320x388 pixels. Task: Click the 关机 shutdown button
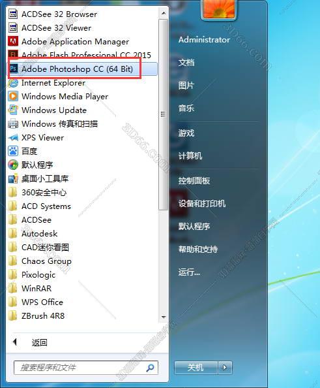point(196,368)
